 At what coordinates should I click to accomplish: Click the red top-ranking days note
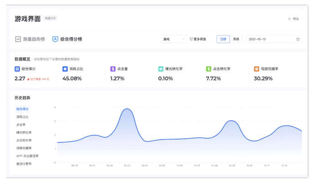[38, 79]
